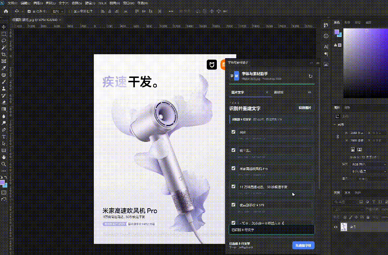Click the refresh icon in plugin header
Viewport: 388px width, 255px height.
(310, 76)
